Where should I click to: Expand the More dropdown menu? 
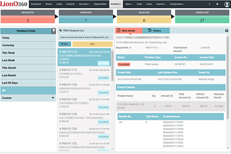tap(129, 4)
